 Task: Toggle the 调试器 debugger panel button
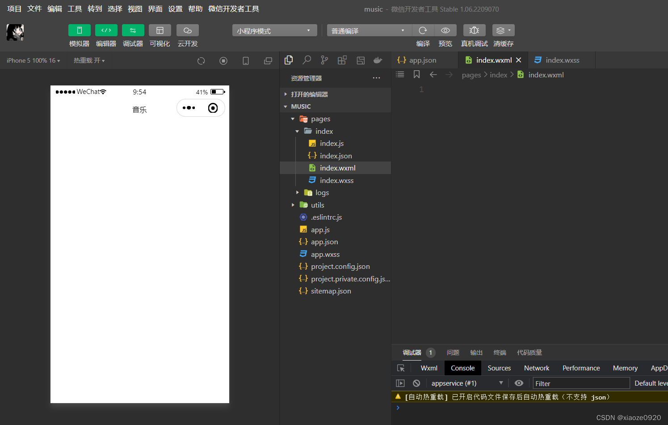tap(133, 30)
